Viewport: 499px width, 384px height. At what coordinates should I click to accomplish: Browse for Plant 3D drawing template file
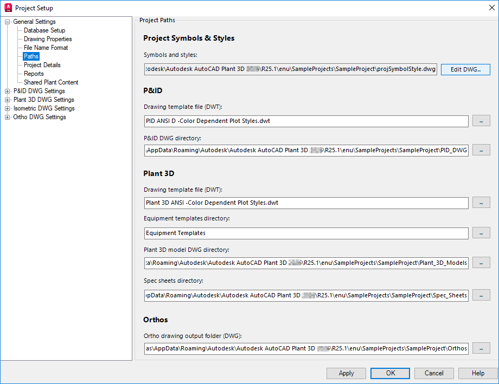pos(481,203)
